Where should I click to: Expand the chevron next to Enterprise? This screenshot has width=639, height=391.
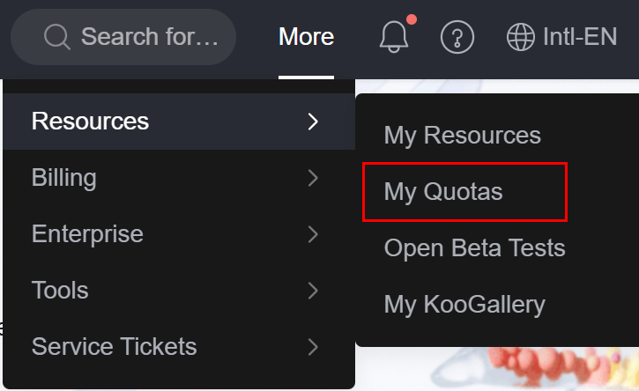tap(313, 234)
